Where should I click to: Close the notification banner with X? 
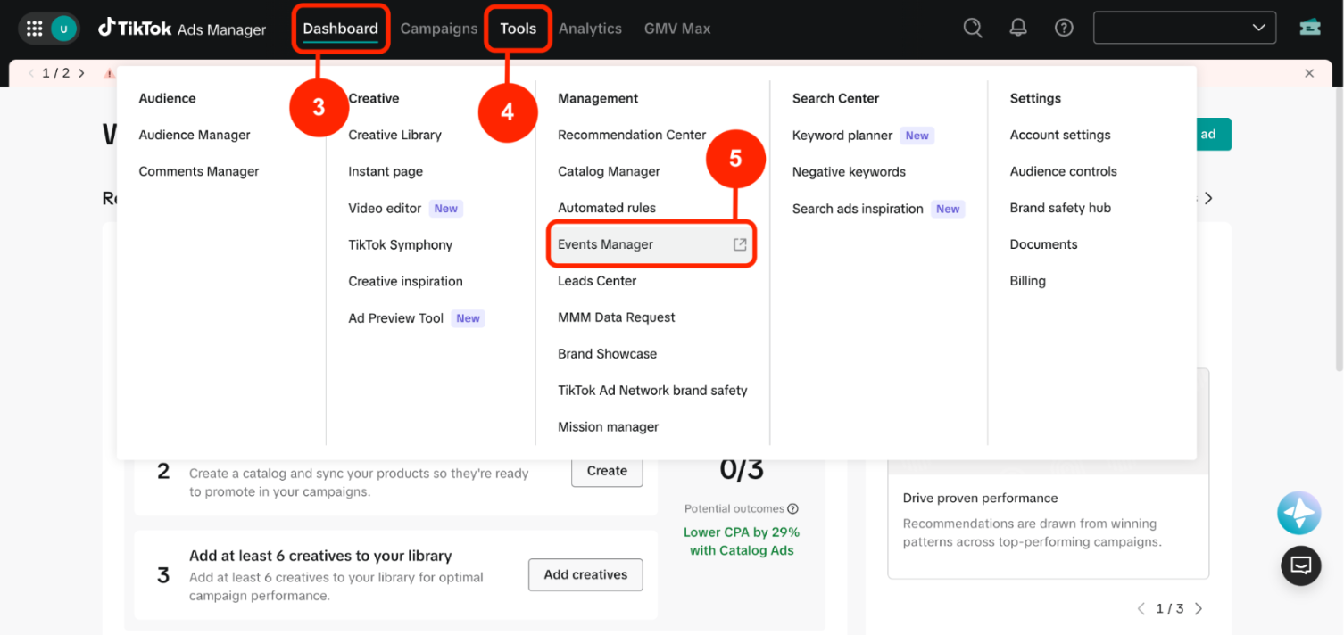(x=1309, y=73)
